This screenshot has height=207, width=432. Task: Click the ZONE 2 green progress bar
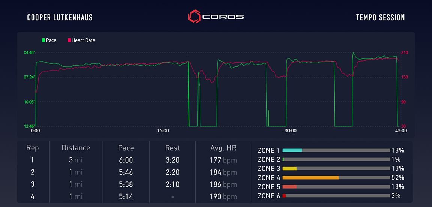pyautogui.click(x=336, y=159)
